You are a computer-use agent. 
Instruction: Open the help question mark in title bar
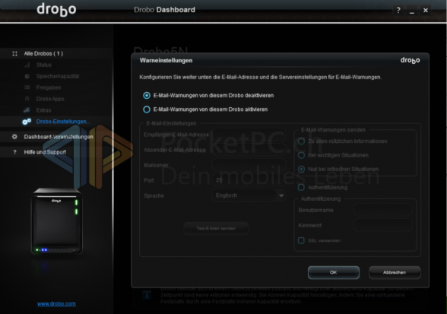point(398,11)
